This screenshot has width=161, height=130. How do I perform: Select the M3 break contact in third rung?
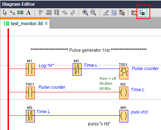[31, 116]
